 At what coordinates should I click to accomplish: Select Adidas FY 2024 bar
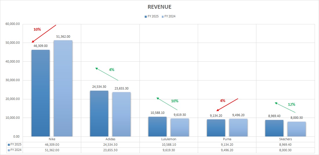point(122,114)
